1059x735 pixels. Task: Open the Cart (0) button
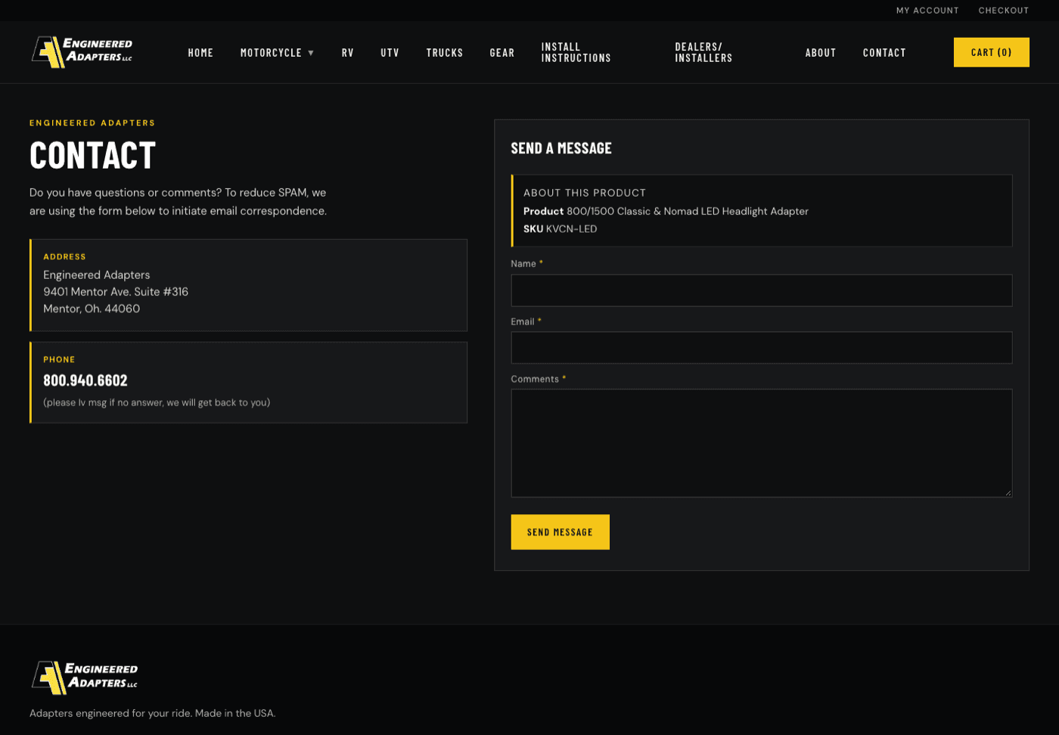pos(992,52)
